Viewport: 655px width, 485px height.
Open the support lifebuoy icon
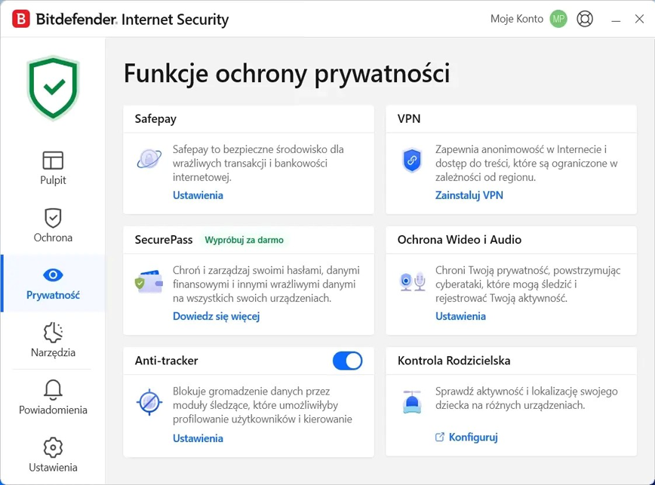585,19
